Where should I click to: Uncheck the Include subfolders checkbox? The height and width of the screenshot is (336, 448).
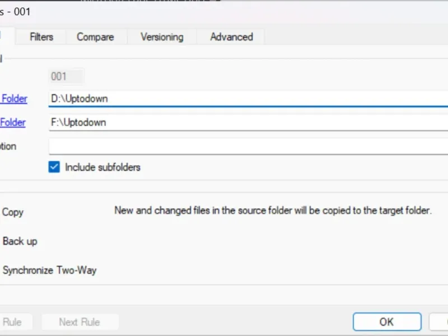54,167
